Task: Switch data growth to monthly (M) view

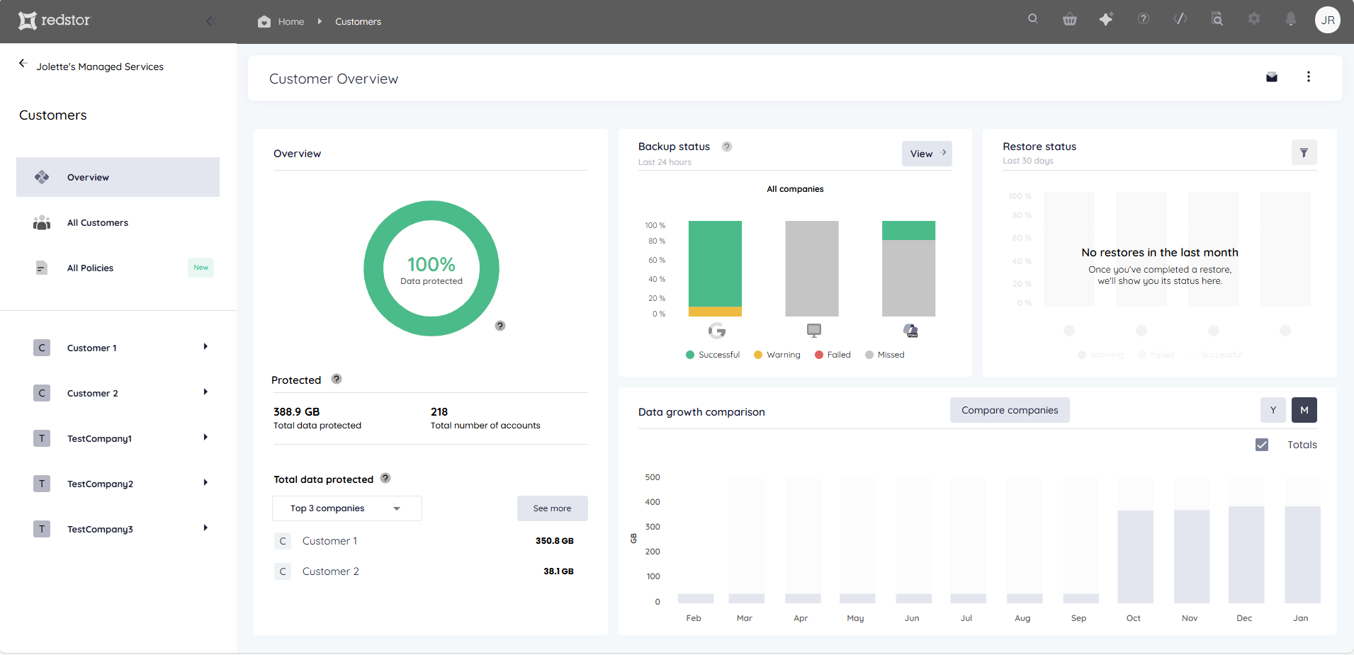Action: point(1304,410)
